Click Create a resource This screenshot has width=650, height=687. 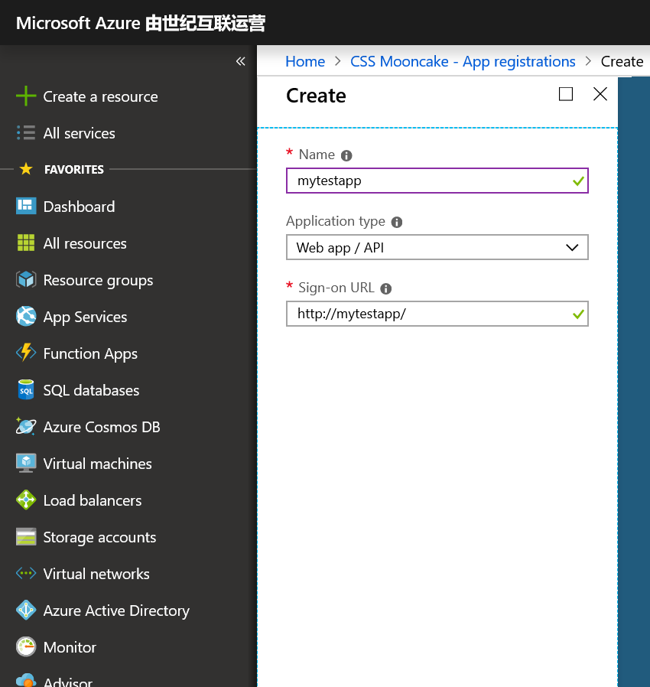100,96
